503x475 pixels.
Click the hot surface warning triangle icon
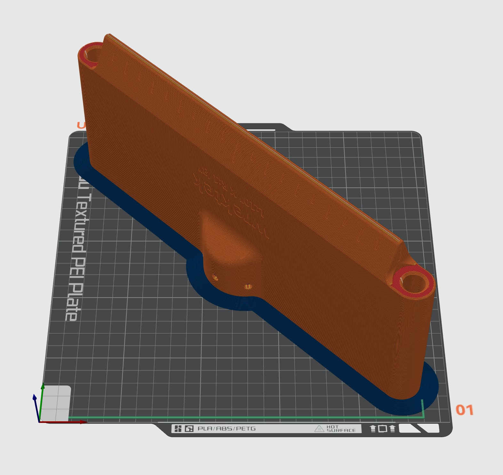click(319, 429)
